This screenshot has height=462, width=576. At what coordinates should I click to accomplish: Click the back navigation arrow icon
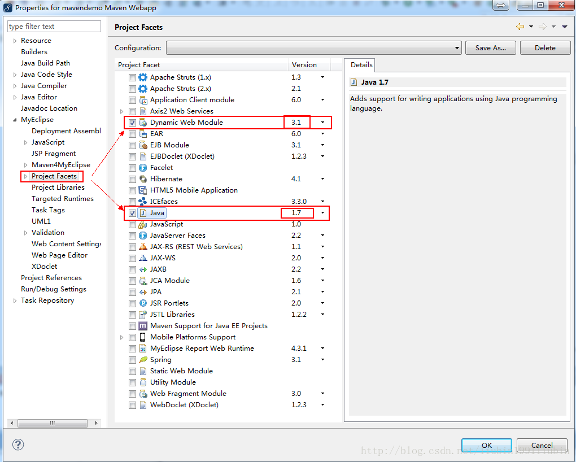click(520, 27)
